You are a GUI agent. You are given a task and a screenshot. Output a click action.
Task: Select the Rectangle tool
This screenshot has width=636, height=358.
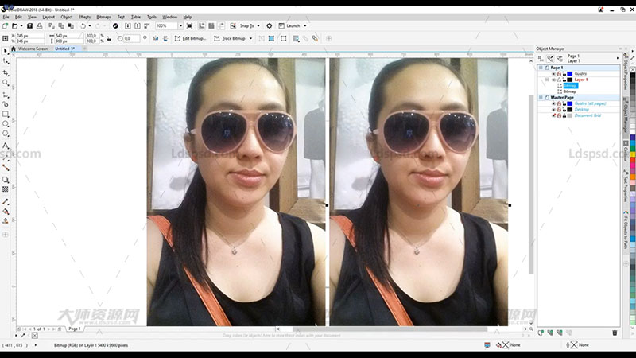6,114
